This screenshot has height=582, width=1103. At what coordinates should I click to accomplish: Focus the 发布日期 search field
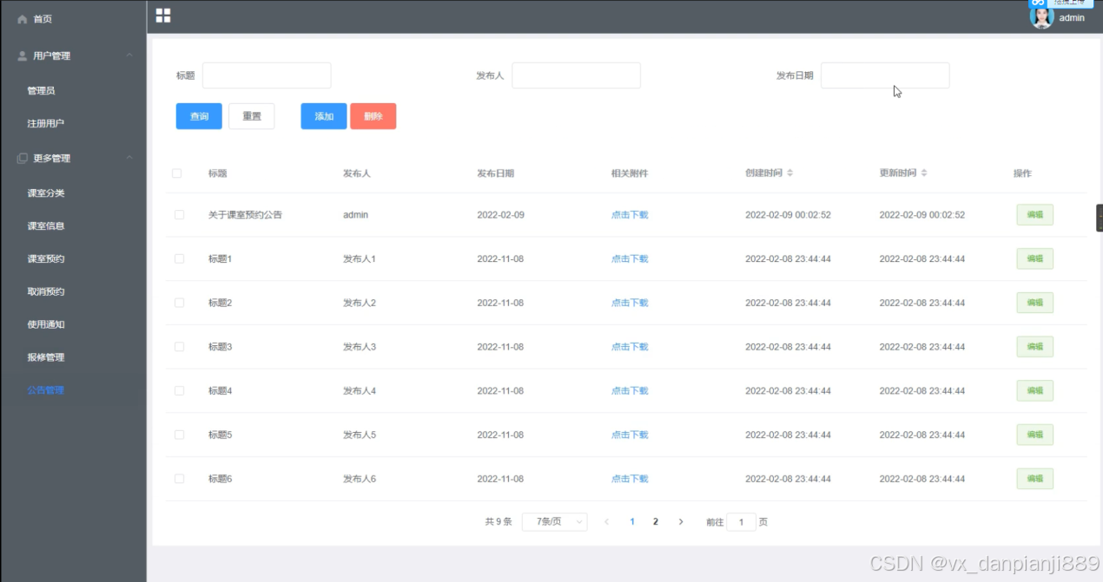coord(885,75)
